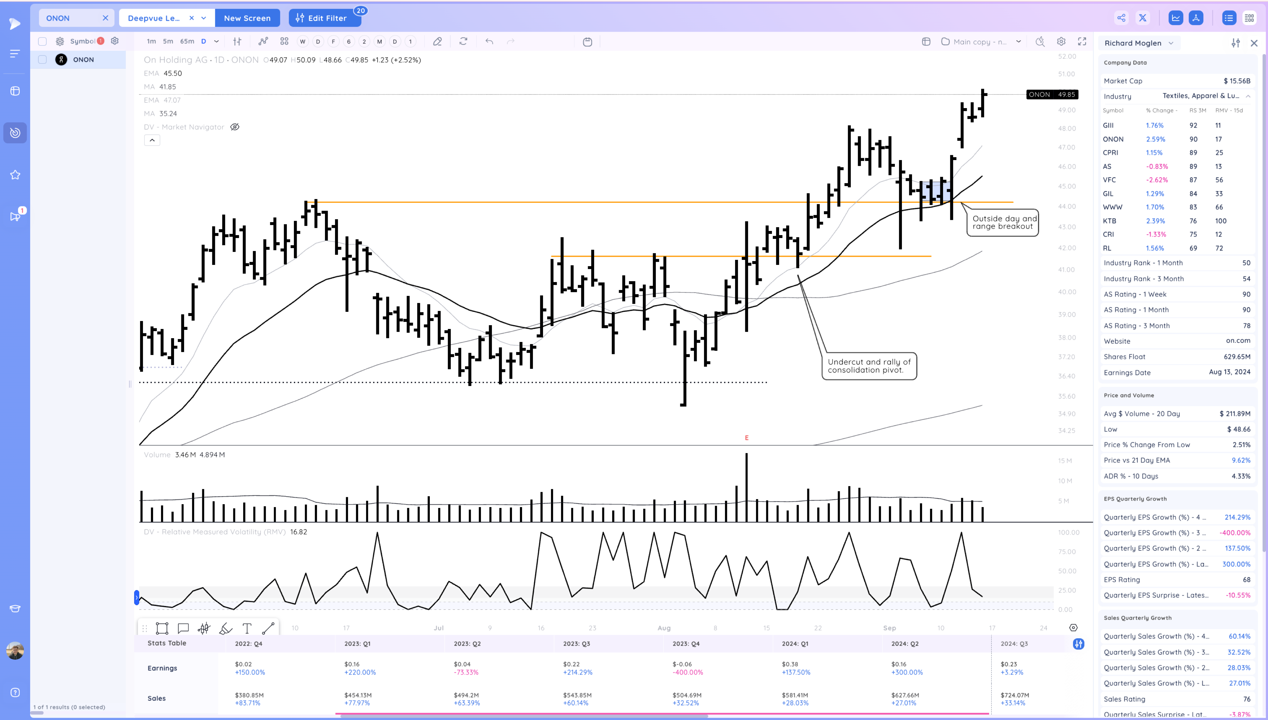Switch to the Deepvue Le... tab
The image size is (1268, 720).
pyautogui.click(x=154, y=18)
